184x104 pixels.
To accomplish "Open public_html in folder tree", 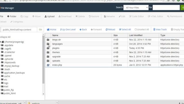I will [x=9, y=93].
